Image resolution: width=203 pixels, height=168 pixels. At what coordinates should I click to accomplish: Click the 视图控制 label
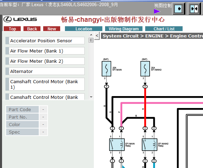163,5
